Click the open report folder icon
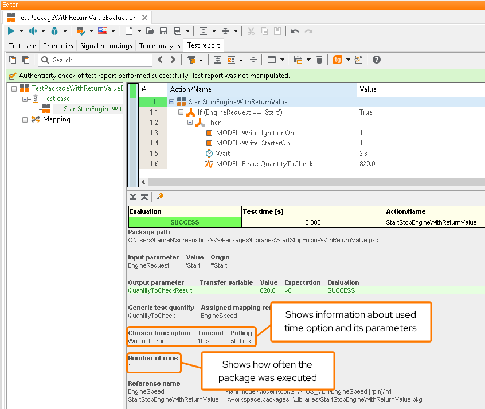The image size is (485, 409). click(298, 60)
